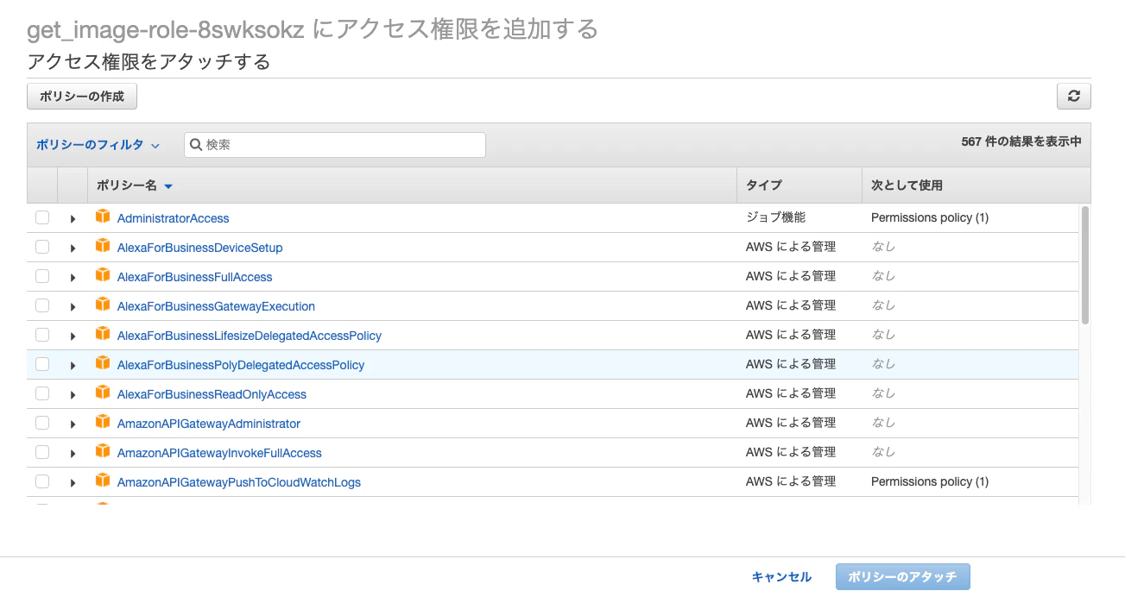The height and width of the screenshot is (597, 1125).
Task: Select the AlexaForBusinessPolyDelegatedAccessPolicy checkbox
Action: pyautogui.click(x=42, y=364)
